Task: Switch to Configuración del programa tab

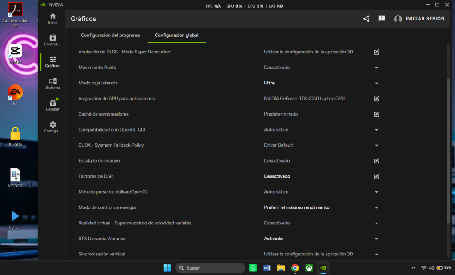Action: pos(110,35)
